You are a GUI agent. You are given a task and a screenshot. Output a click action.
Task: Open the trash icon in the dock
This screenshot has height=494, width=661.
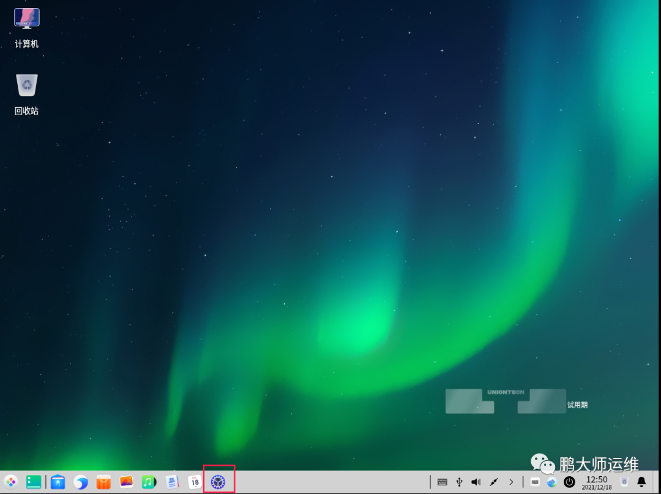pyautogui.click(x=624, y=482)
